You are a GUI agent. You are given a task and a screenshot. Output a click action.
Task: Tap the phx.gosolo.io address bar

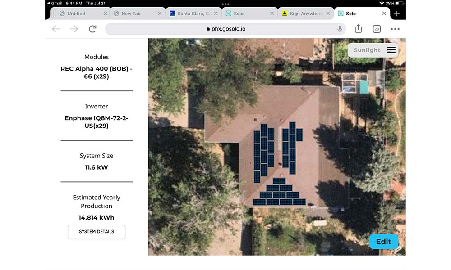click(225, 29)
